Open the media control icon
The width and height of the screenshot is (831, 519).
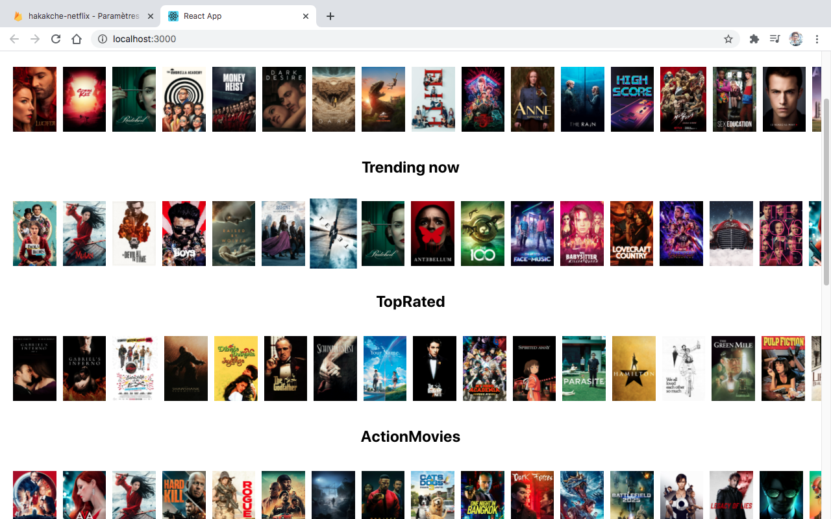[x=775, y=39]
